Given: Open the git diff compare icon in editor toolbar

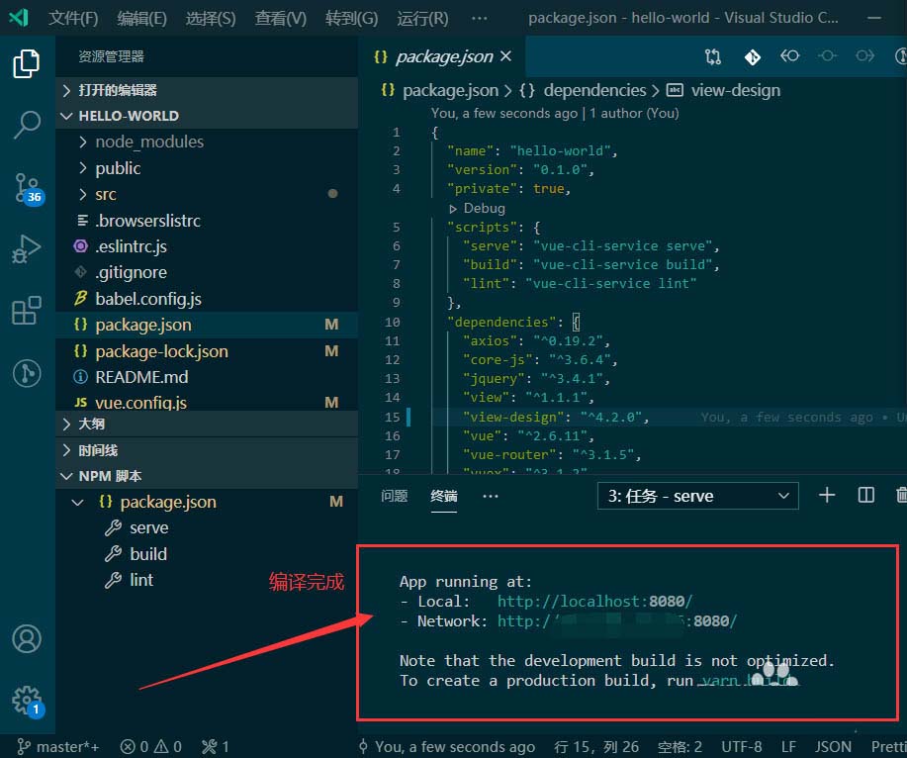Looking at the screenshot, I should [712, 56].
